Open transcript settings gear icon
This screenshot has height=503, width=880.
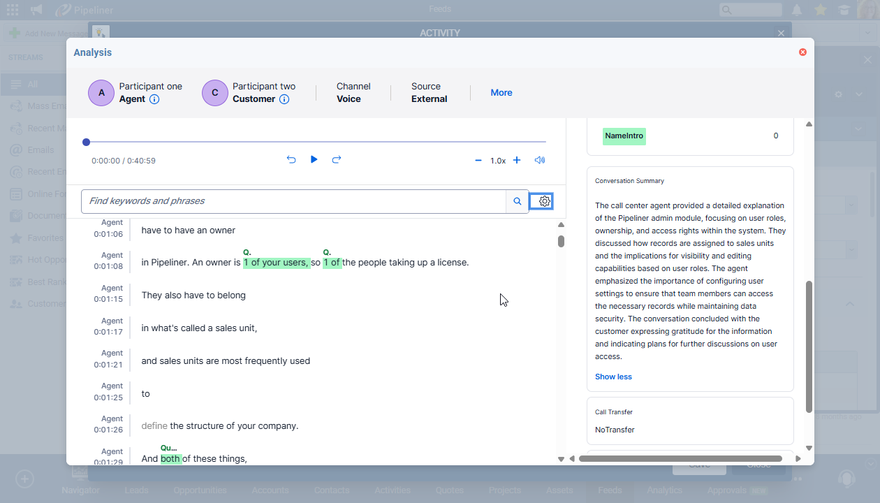(541, 201)
